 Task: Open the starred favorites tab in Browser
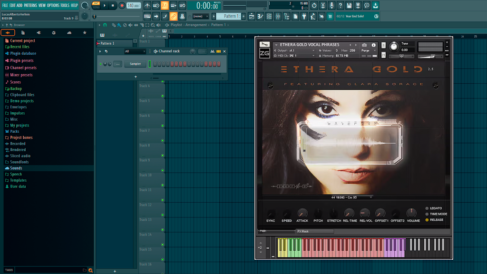(85, 33)
